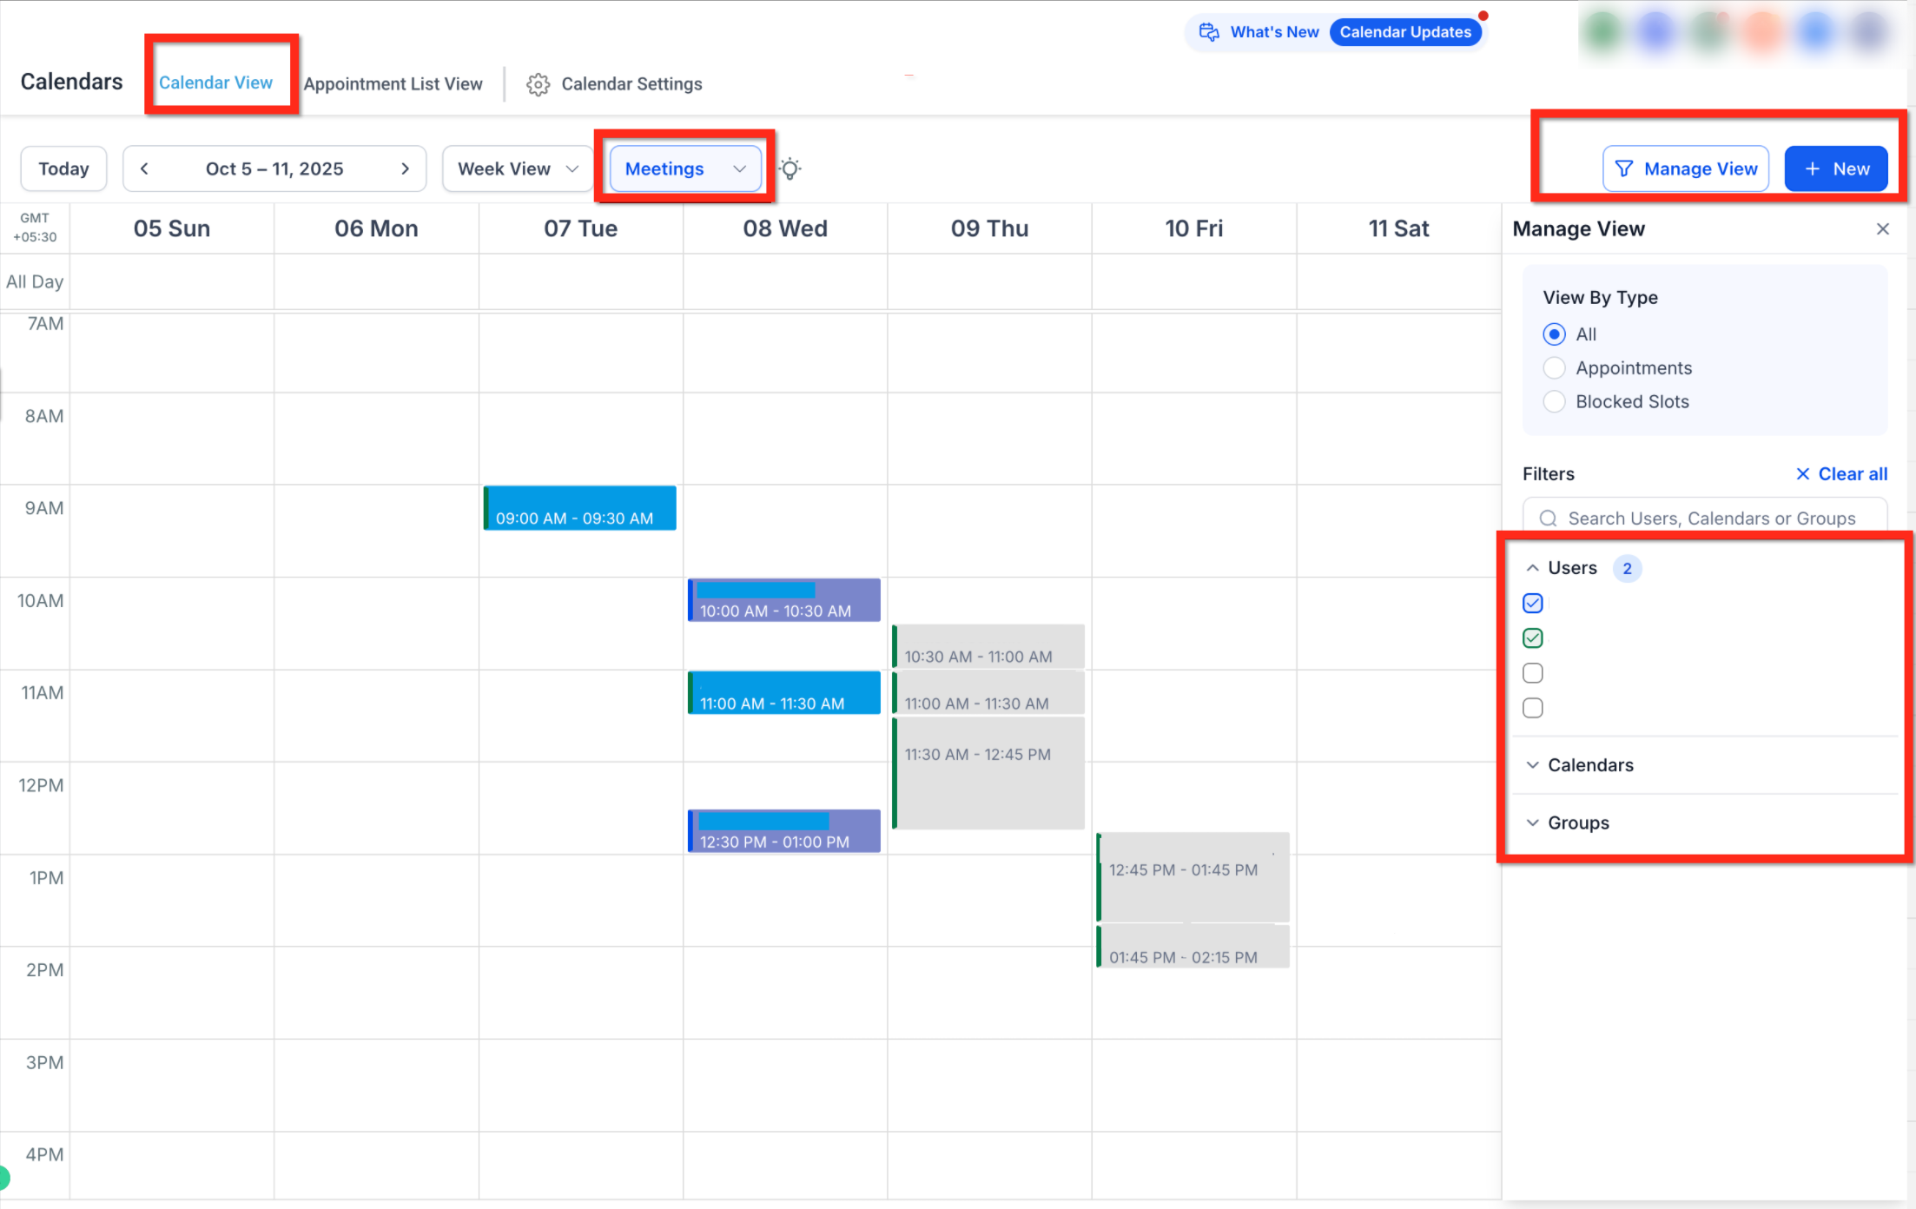Expand the Calendars filter section
This screenshot has height=1209, width=1916.
[x=1532, y=765]
